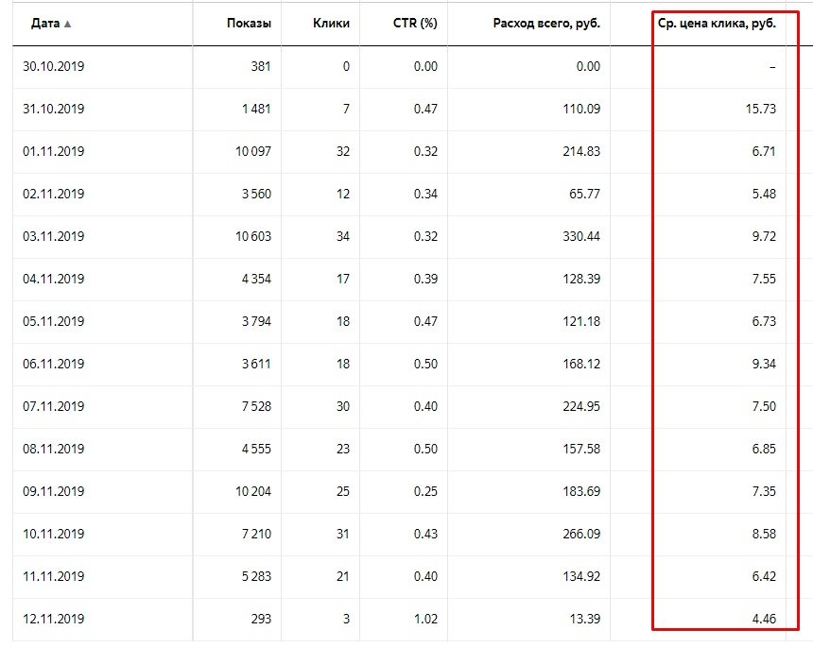813x647 pixels.
Task: Click the date cell 07.11.2019
Action: (x=54, y=406)
